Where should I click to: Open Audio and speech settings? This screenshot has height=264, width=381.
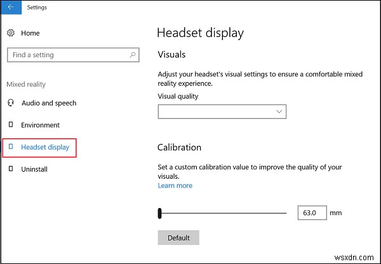(49, 103)
